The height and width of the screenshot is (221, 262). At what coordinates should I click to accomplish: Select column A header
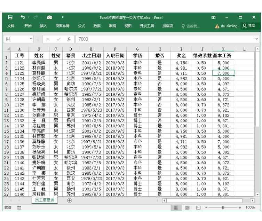(x=19, y=49)
